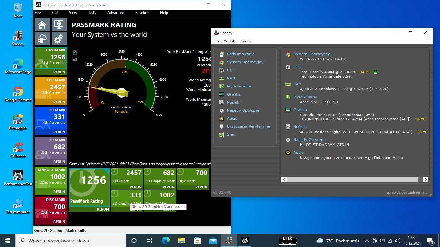
Task: Open PerformanceTest Advanced menu
Action: point(116,13)
